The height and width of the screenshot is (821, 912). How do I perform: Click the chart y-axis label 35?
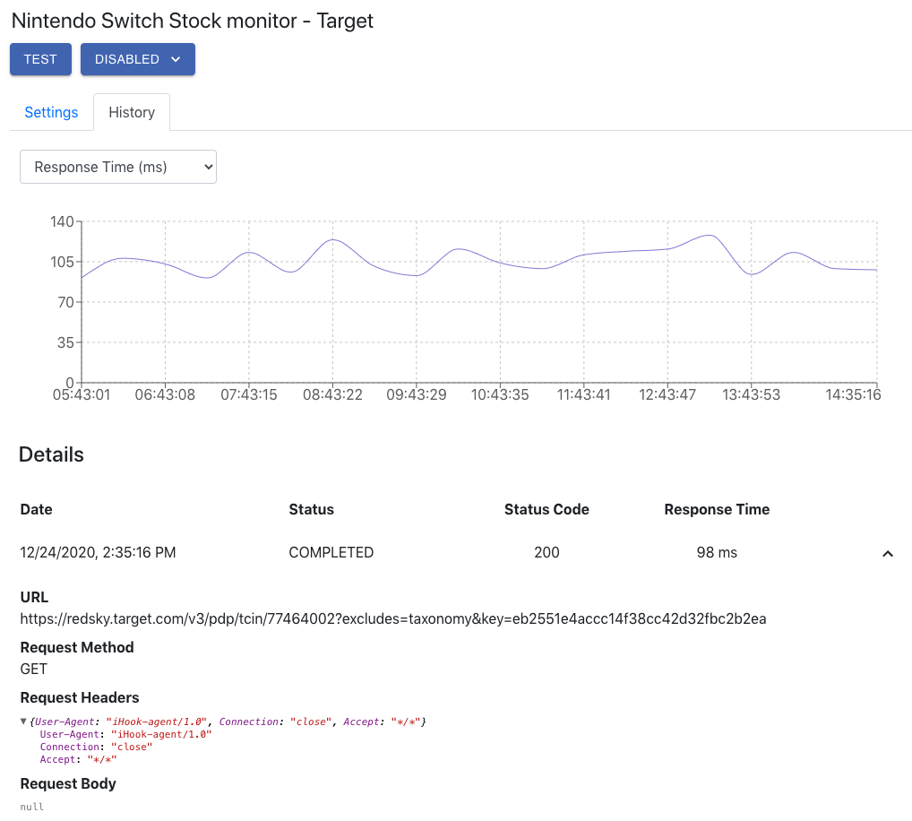(65, 342)
